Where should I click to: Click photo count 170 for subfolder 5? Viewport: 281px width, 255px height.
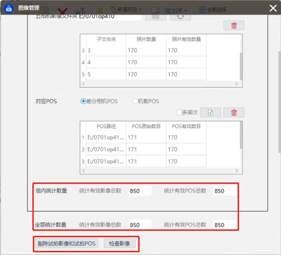(146, 74)
